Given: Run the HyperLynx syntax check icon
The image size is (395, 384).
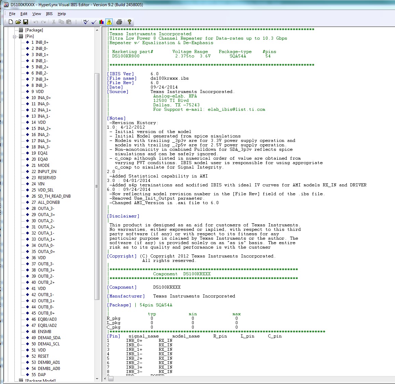Looking at the screenshot, I should pos(86,22).
